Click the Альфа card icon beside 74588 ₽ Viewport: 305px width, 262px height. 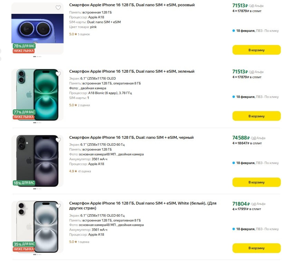[253, 138]
